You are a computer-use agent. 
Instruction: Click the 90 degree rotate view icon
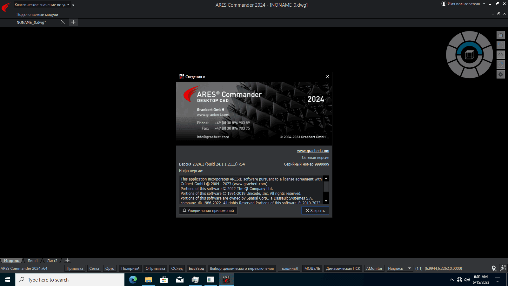point(501,55)
